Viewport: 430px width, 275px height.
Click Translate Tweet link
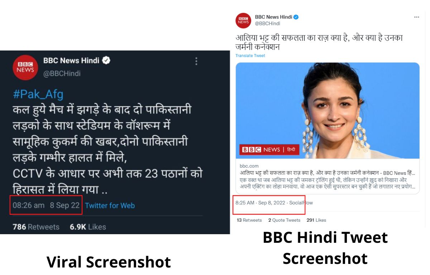tap(250, 56)
